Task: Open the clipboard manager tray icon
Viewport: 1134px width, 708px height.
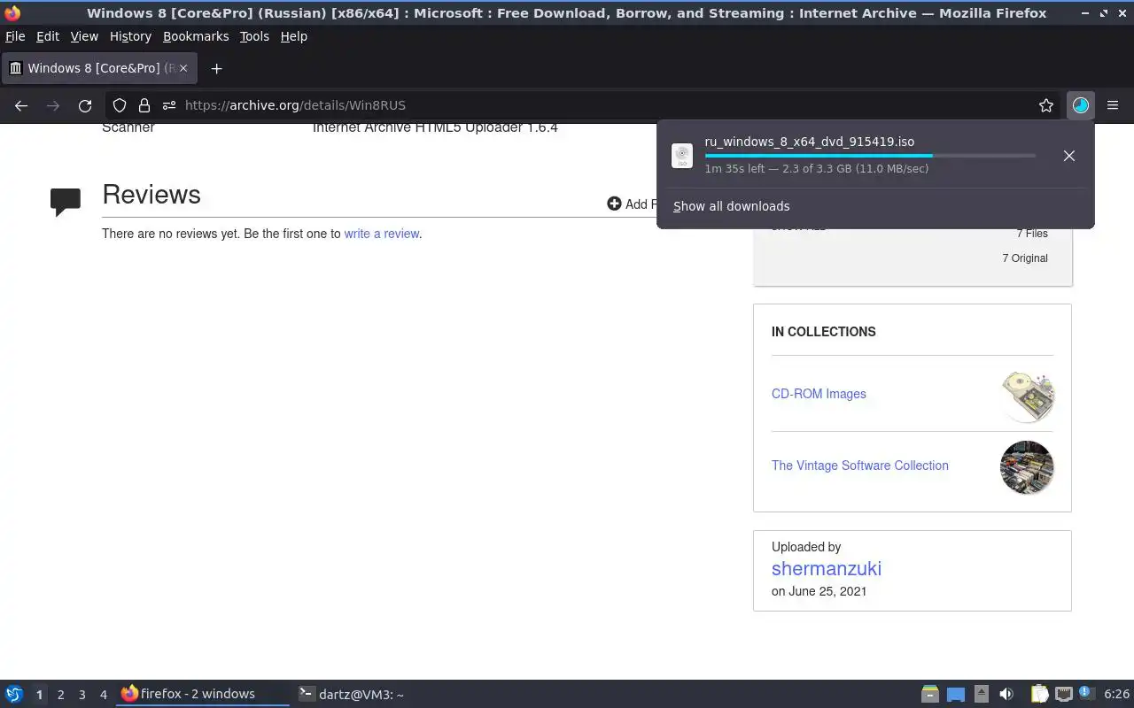Action: [1039, 694]
